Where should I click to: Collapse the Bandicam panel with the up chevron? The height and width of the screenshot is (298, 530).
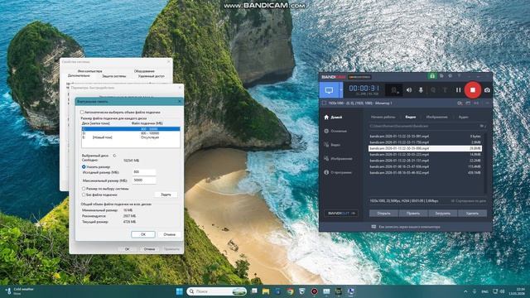click(x=487, y=103)
